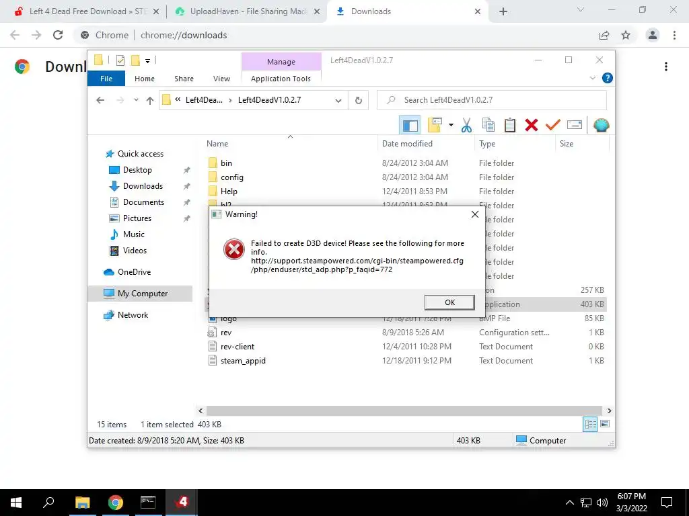689x516 pixels.
Task: Open Chrome share icon in address bar
Action: [604, 35]
